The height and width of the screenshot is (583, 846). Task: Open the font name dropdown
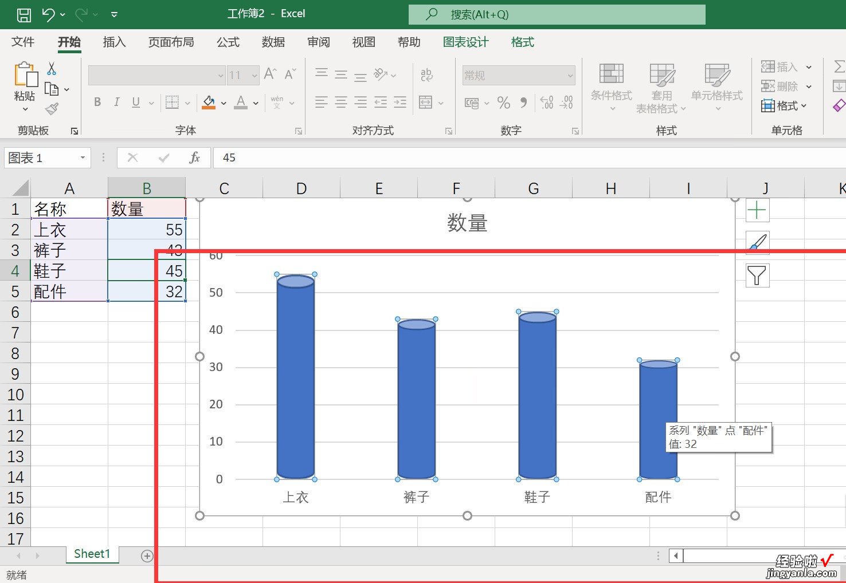click(x=221, y=75)
